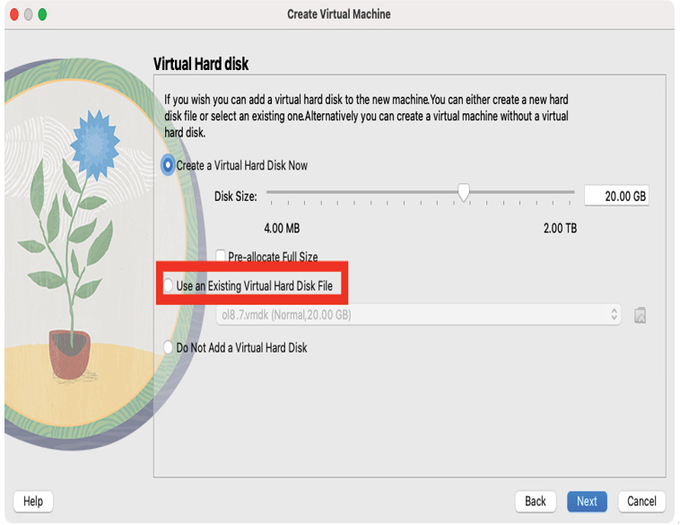Viewport: 680px width, 525px height.
Task: Enable the Pre-allocate Full Size checkbox
Action: [x=221, y=256]
